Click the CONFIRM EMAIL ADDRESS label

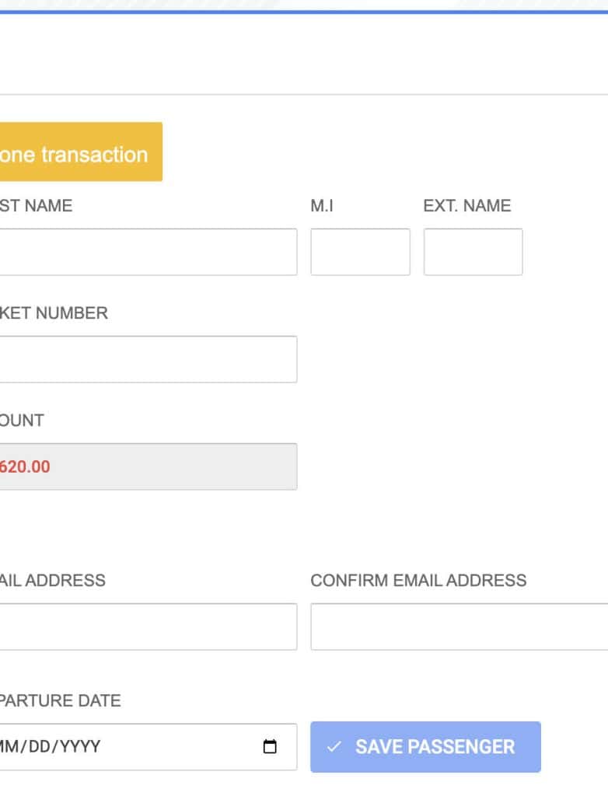point(418,581)
